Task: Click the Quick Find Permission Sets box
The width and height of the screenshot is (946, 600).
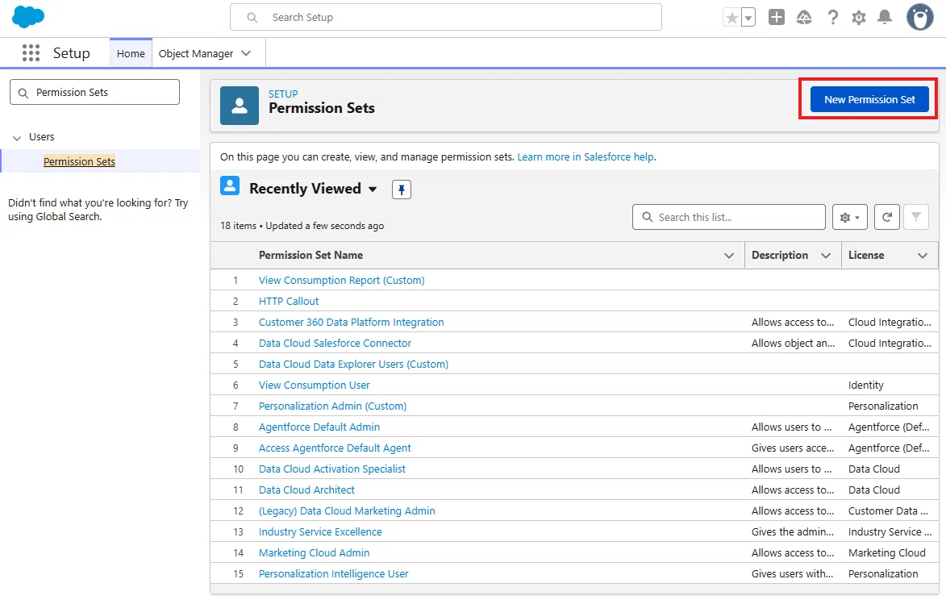Action: (x=94, y=92)
